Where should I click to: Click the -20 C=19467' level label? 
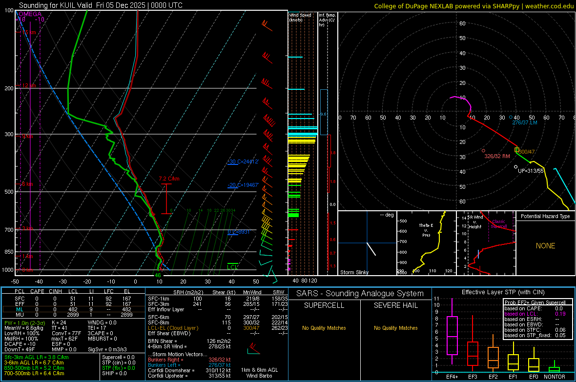[x=243, y=185]
